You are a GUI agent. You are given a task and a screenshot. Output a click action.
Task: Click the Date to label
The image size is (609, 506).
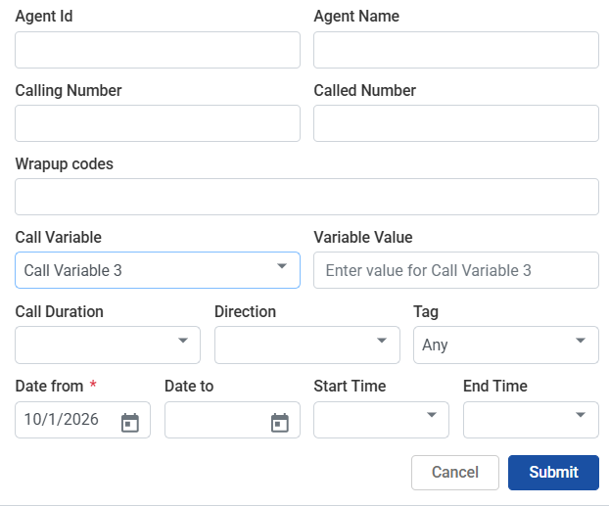189,386
